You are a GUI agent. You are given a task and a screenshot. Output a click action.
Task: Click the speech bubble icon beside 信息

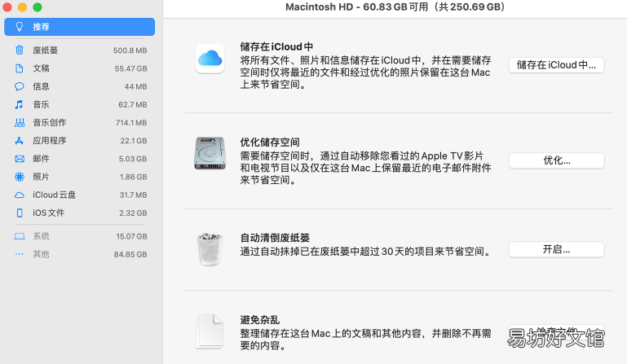click(x=20, y=86)
